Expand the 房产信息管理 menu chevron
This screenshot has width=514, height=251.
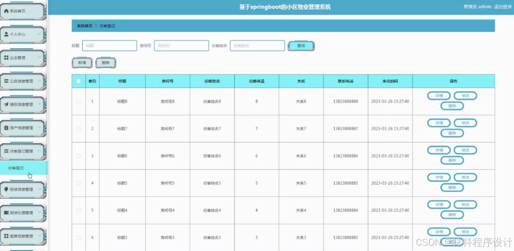(x=39, y=128)
